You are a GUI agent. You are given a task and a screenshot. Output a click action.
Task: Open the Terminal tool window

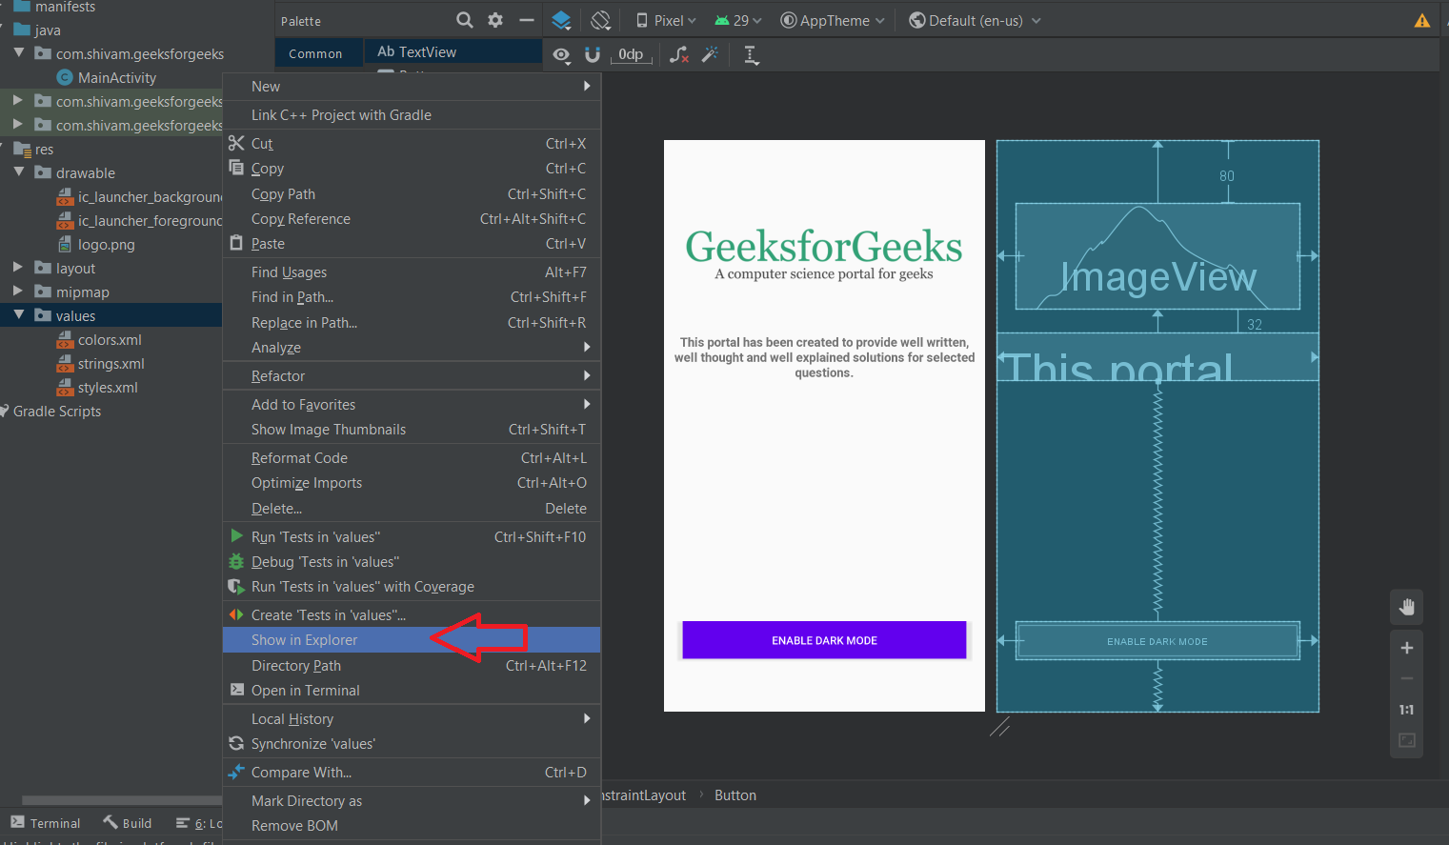(x=46, y=823)
